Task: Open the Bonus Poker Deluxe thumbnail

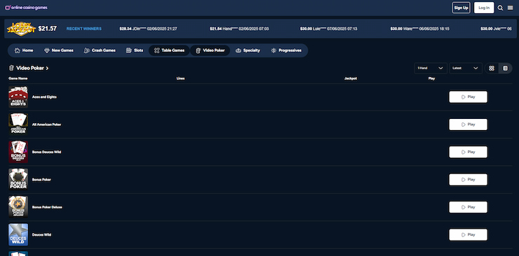Action: pyautogui.click(x=18, y=207)
